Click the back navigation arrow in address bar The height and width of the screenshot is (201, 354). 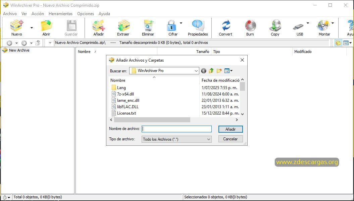9,43
